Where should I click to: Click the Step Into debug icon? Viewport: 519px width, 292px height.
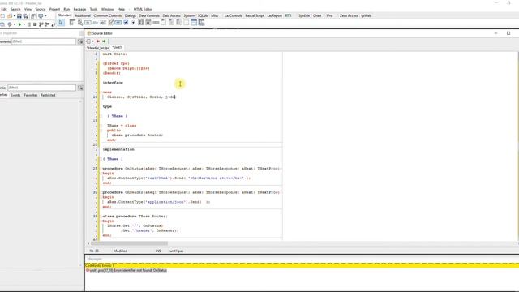click(x=41, y=24)
